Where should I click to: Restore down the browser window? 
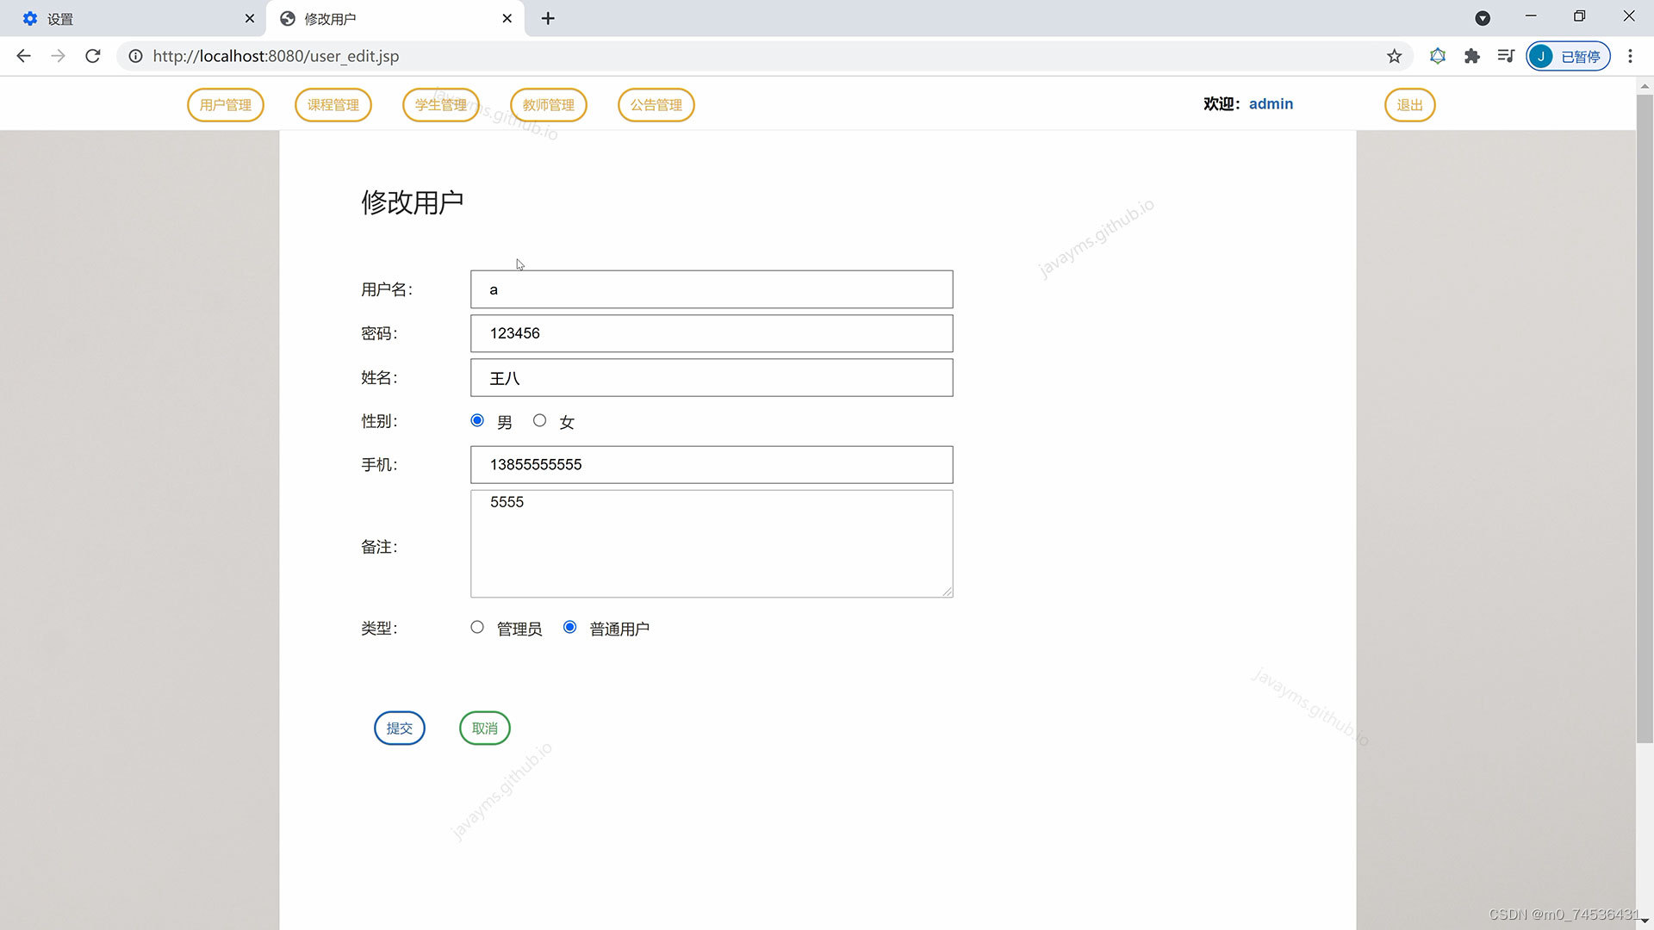pos(1579,16)
